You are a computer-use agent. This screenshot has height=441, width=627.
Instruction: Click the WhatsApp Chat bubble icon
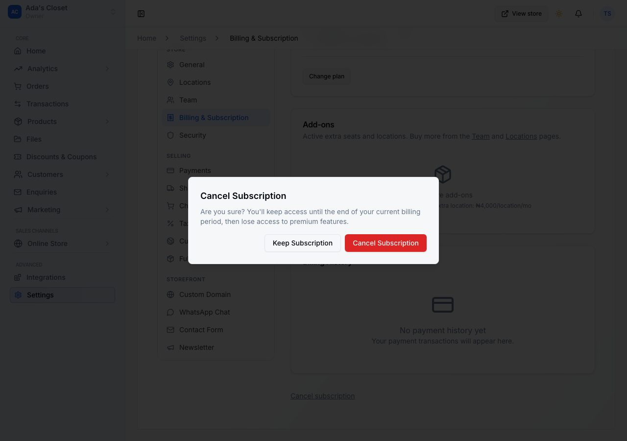point(170,312)
